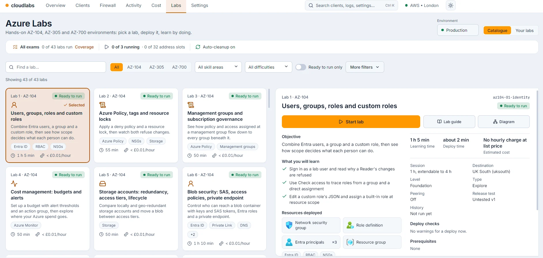Click the auto-cleanup refresh icon

pyautogui.click(x=198, y=47)
